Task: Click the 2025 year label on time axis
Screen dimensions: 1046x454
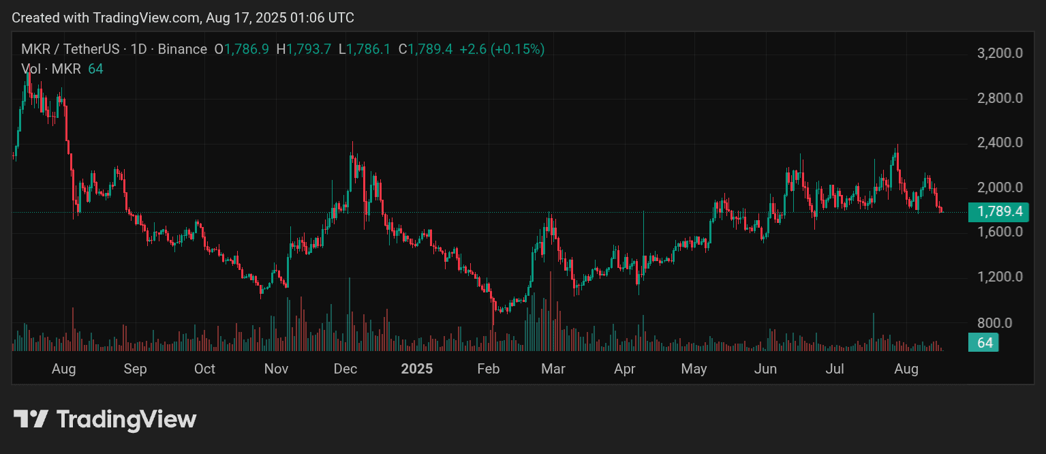Action: (416, 369)
